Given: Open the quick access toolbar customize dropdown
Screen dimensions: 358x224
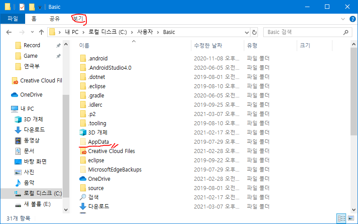Looking at the screenshot, I should coord(40,7).
